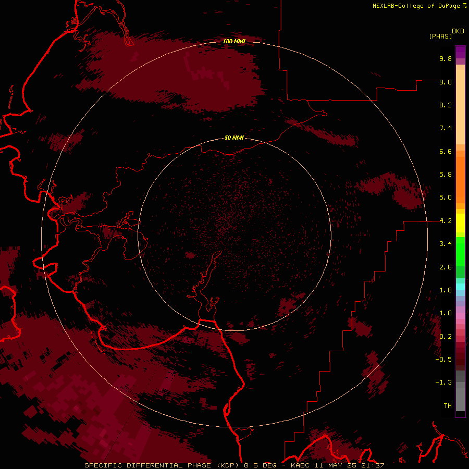Click the 7.4 legend value
469x469 pixels.
coord(446,128)
